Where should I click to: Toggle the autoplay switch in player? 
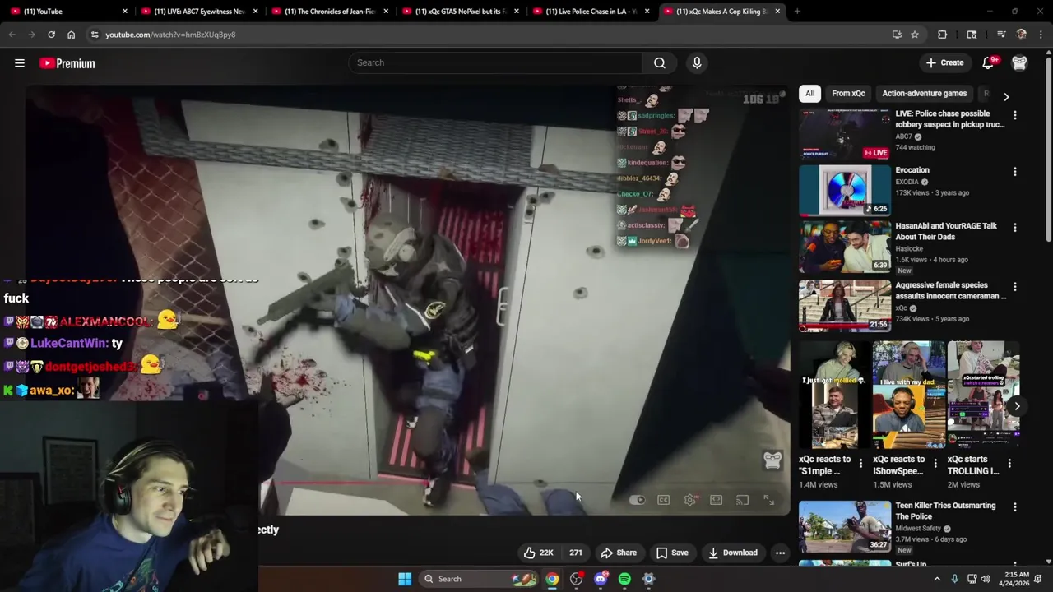637,500
